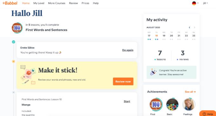Click the Babbel logo
The height and width of the screenshot is (116, 216).
(x=10, y=3)
